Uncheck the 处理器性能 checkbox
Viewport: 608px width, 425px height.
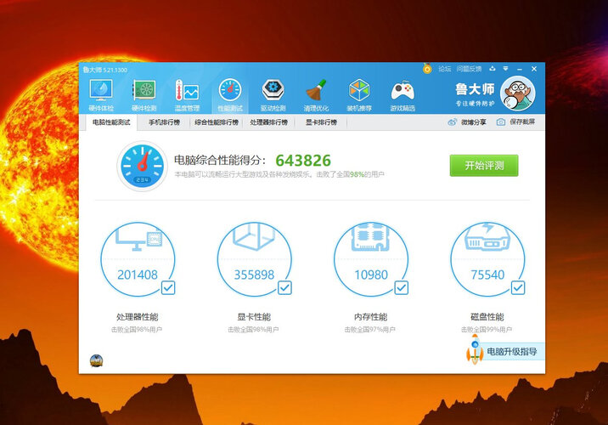pos(168,288)
